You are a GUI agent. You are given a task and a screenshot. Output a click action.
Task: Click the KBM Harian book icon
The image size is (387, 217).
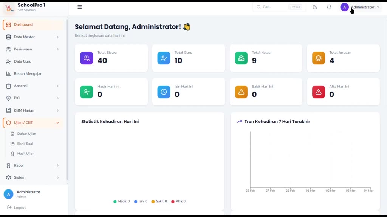tap(8, 110)
